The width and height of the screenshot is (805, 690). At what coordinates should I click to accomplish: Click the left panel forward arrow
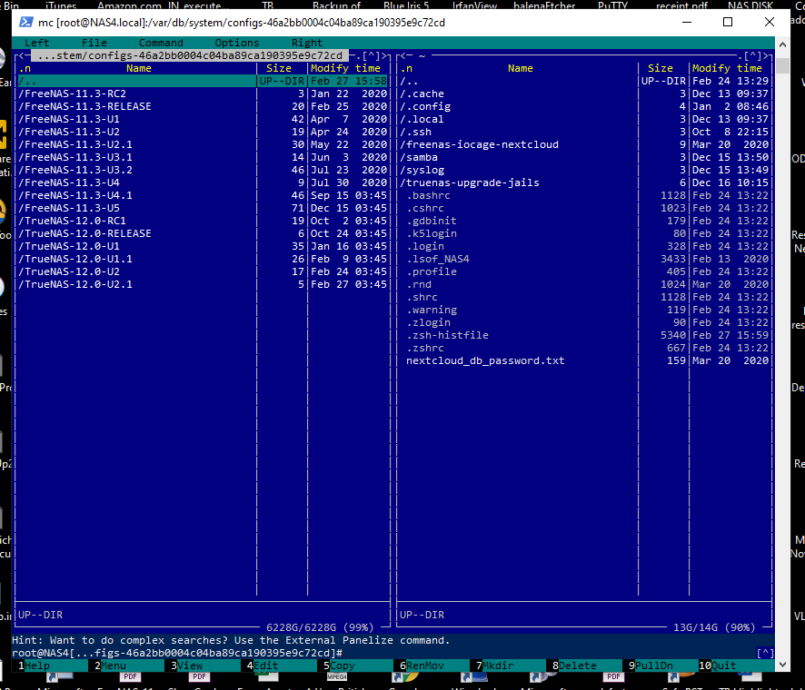click(x=384, y=55)
